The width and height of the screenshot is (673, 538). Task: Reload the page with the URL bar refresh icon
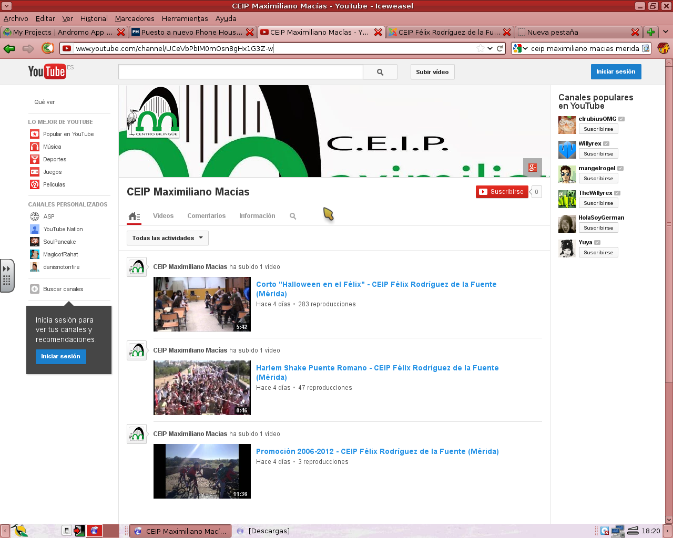coord(499,48)
